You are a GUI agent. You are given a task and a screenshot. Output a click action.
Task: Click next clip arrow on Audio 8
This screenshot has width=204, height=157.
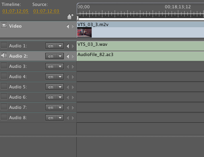pos(73,118)
